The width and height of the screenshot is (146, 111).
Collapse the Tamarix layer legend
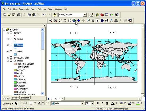(8, 33)
